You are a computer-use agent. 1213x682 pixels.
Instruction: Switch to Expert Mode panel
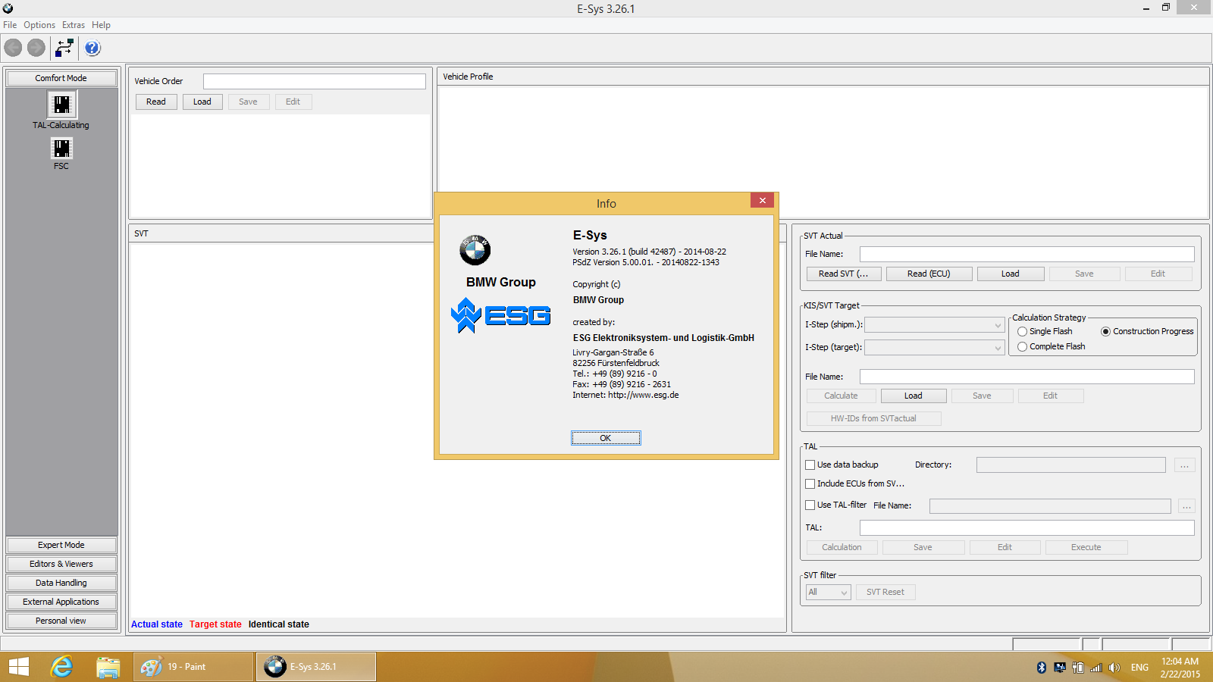tap(61, 545)
